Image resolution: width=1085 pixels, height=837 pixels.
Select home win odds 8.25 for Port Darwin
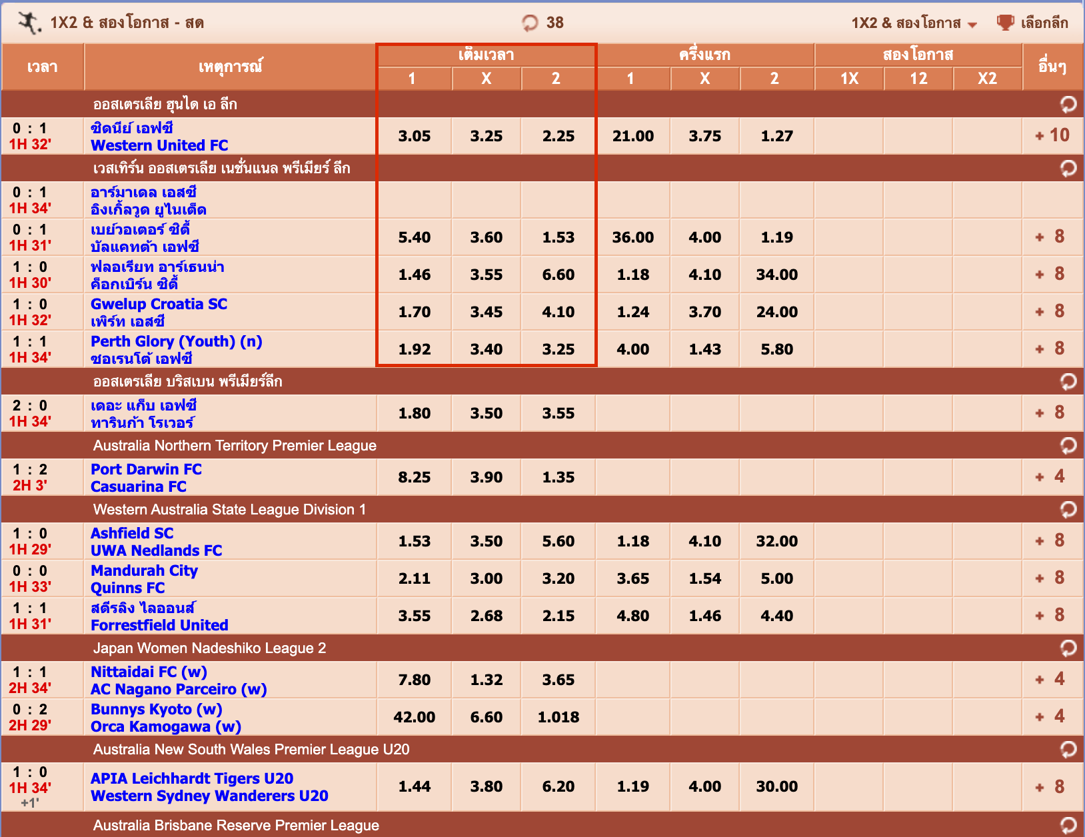point(414,477)
